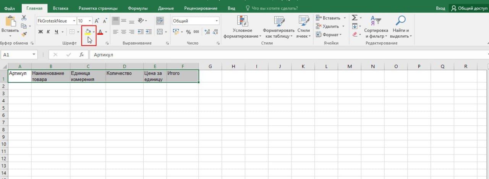The image size is (489, 179).
Task: Click the cell borders icon
Action: (72, 32)
